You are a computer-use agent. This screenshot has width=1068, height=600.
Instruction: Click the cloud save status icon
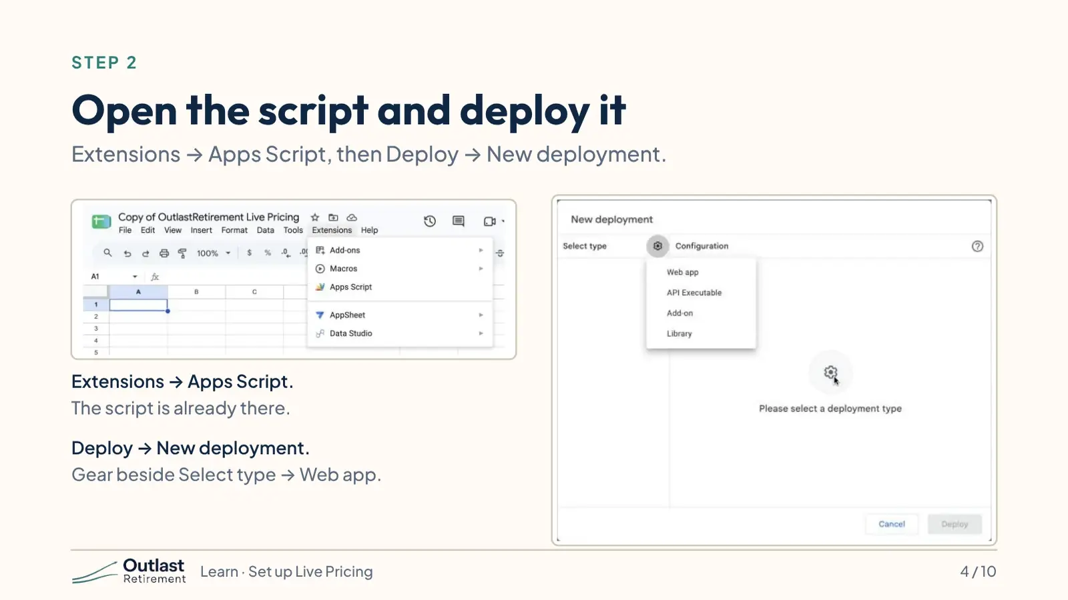click(x=352, y=217)
